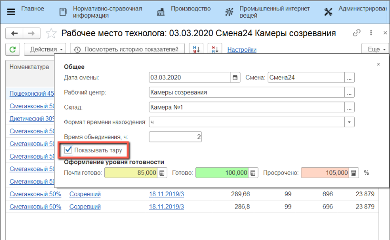390x240 pixels.
Task: Close the settings popup with X
Action: tap(379, 64)
